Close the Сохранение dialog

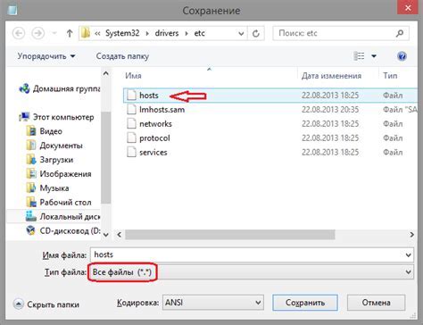(x=408, y=7)
